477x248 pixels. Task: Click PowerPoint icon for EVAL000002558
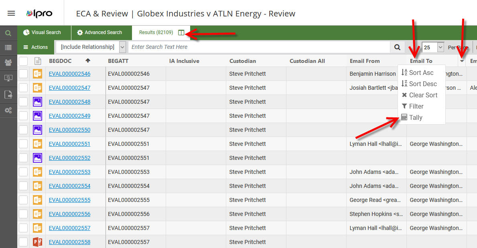(37, 242)
